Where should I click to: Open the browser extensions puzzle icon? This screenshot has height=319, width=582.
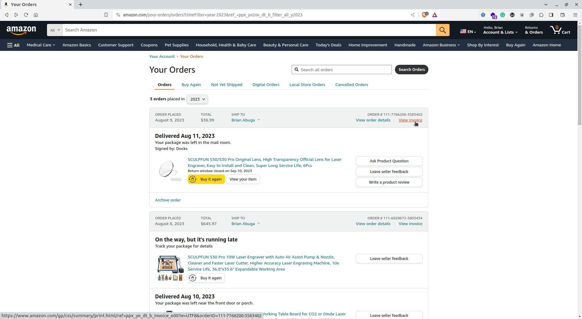pyautogui.click(x=541, y=15)
